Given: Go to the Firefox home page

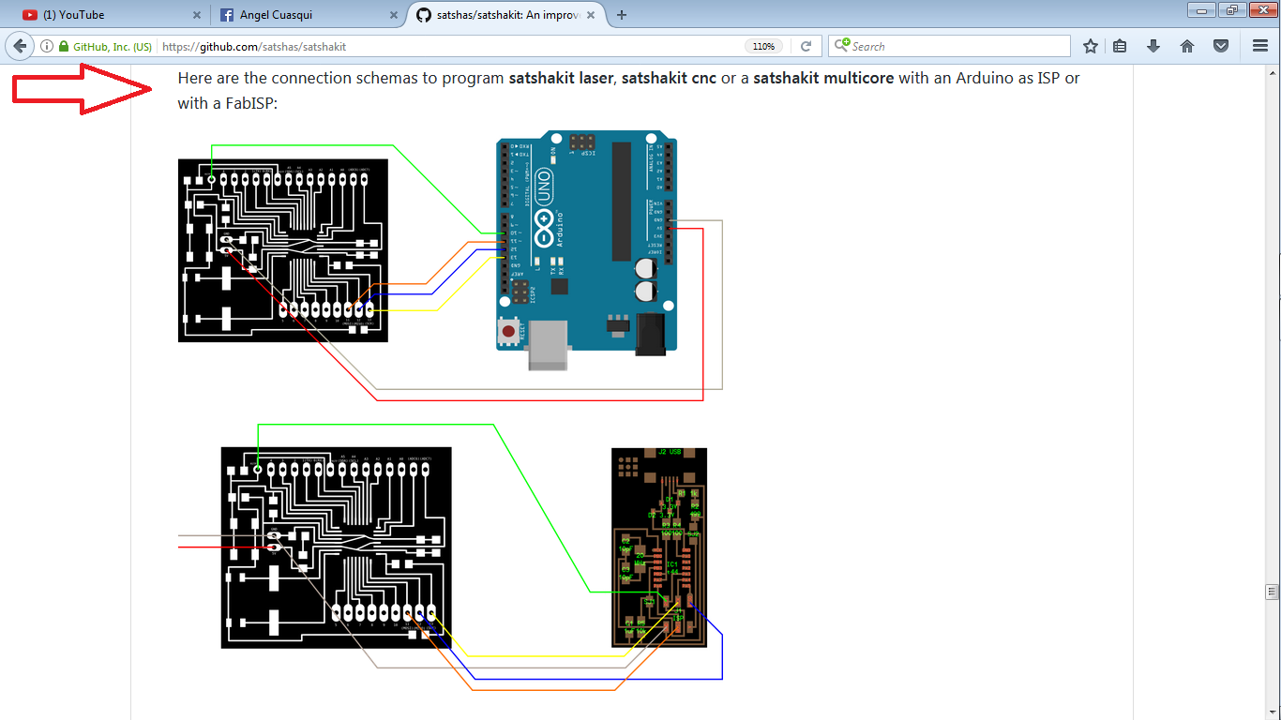Looking at the screenshot, I should pos(1187,46).
